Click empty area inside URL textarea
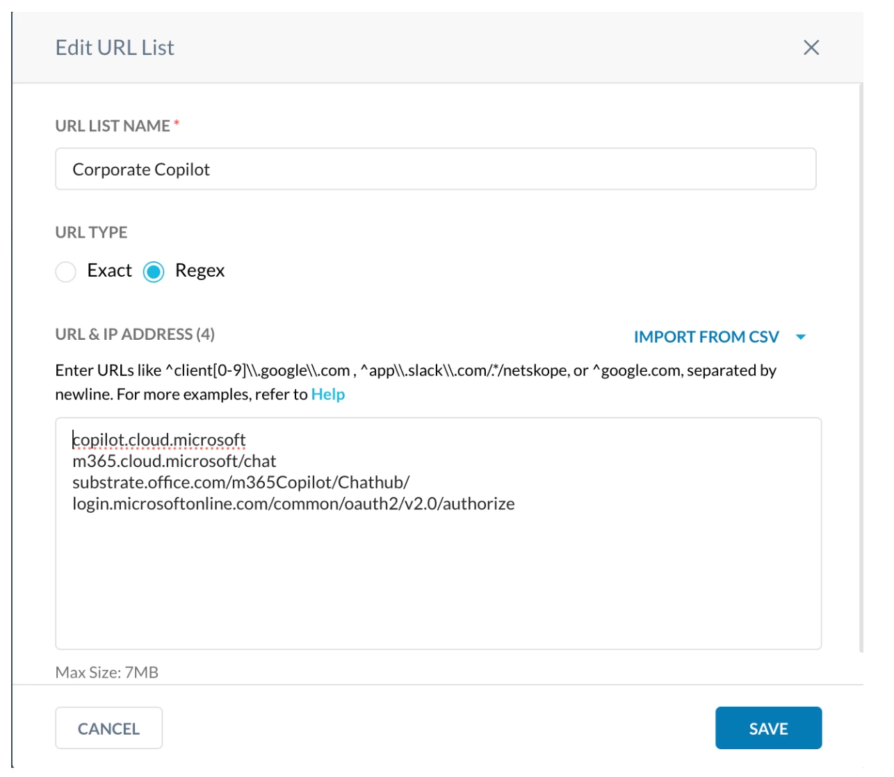Image resolution: width=894 pixels, height=777 pixels. 438,584
